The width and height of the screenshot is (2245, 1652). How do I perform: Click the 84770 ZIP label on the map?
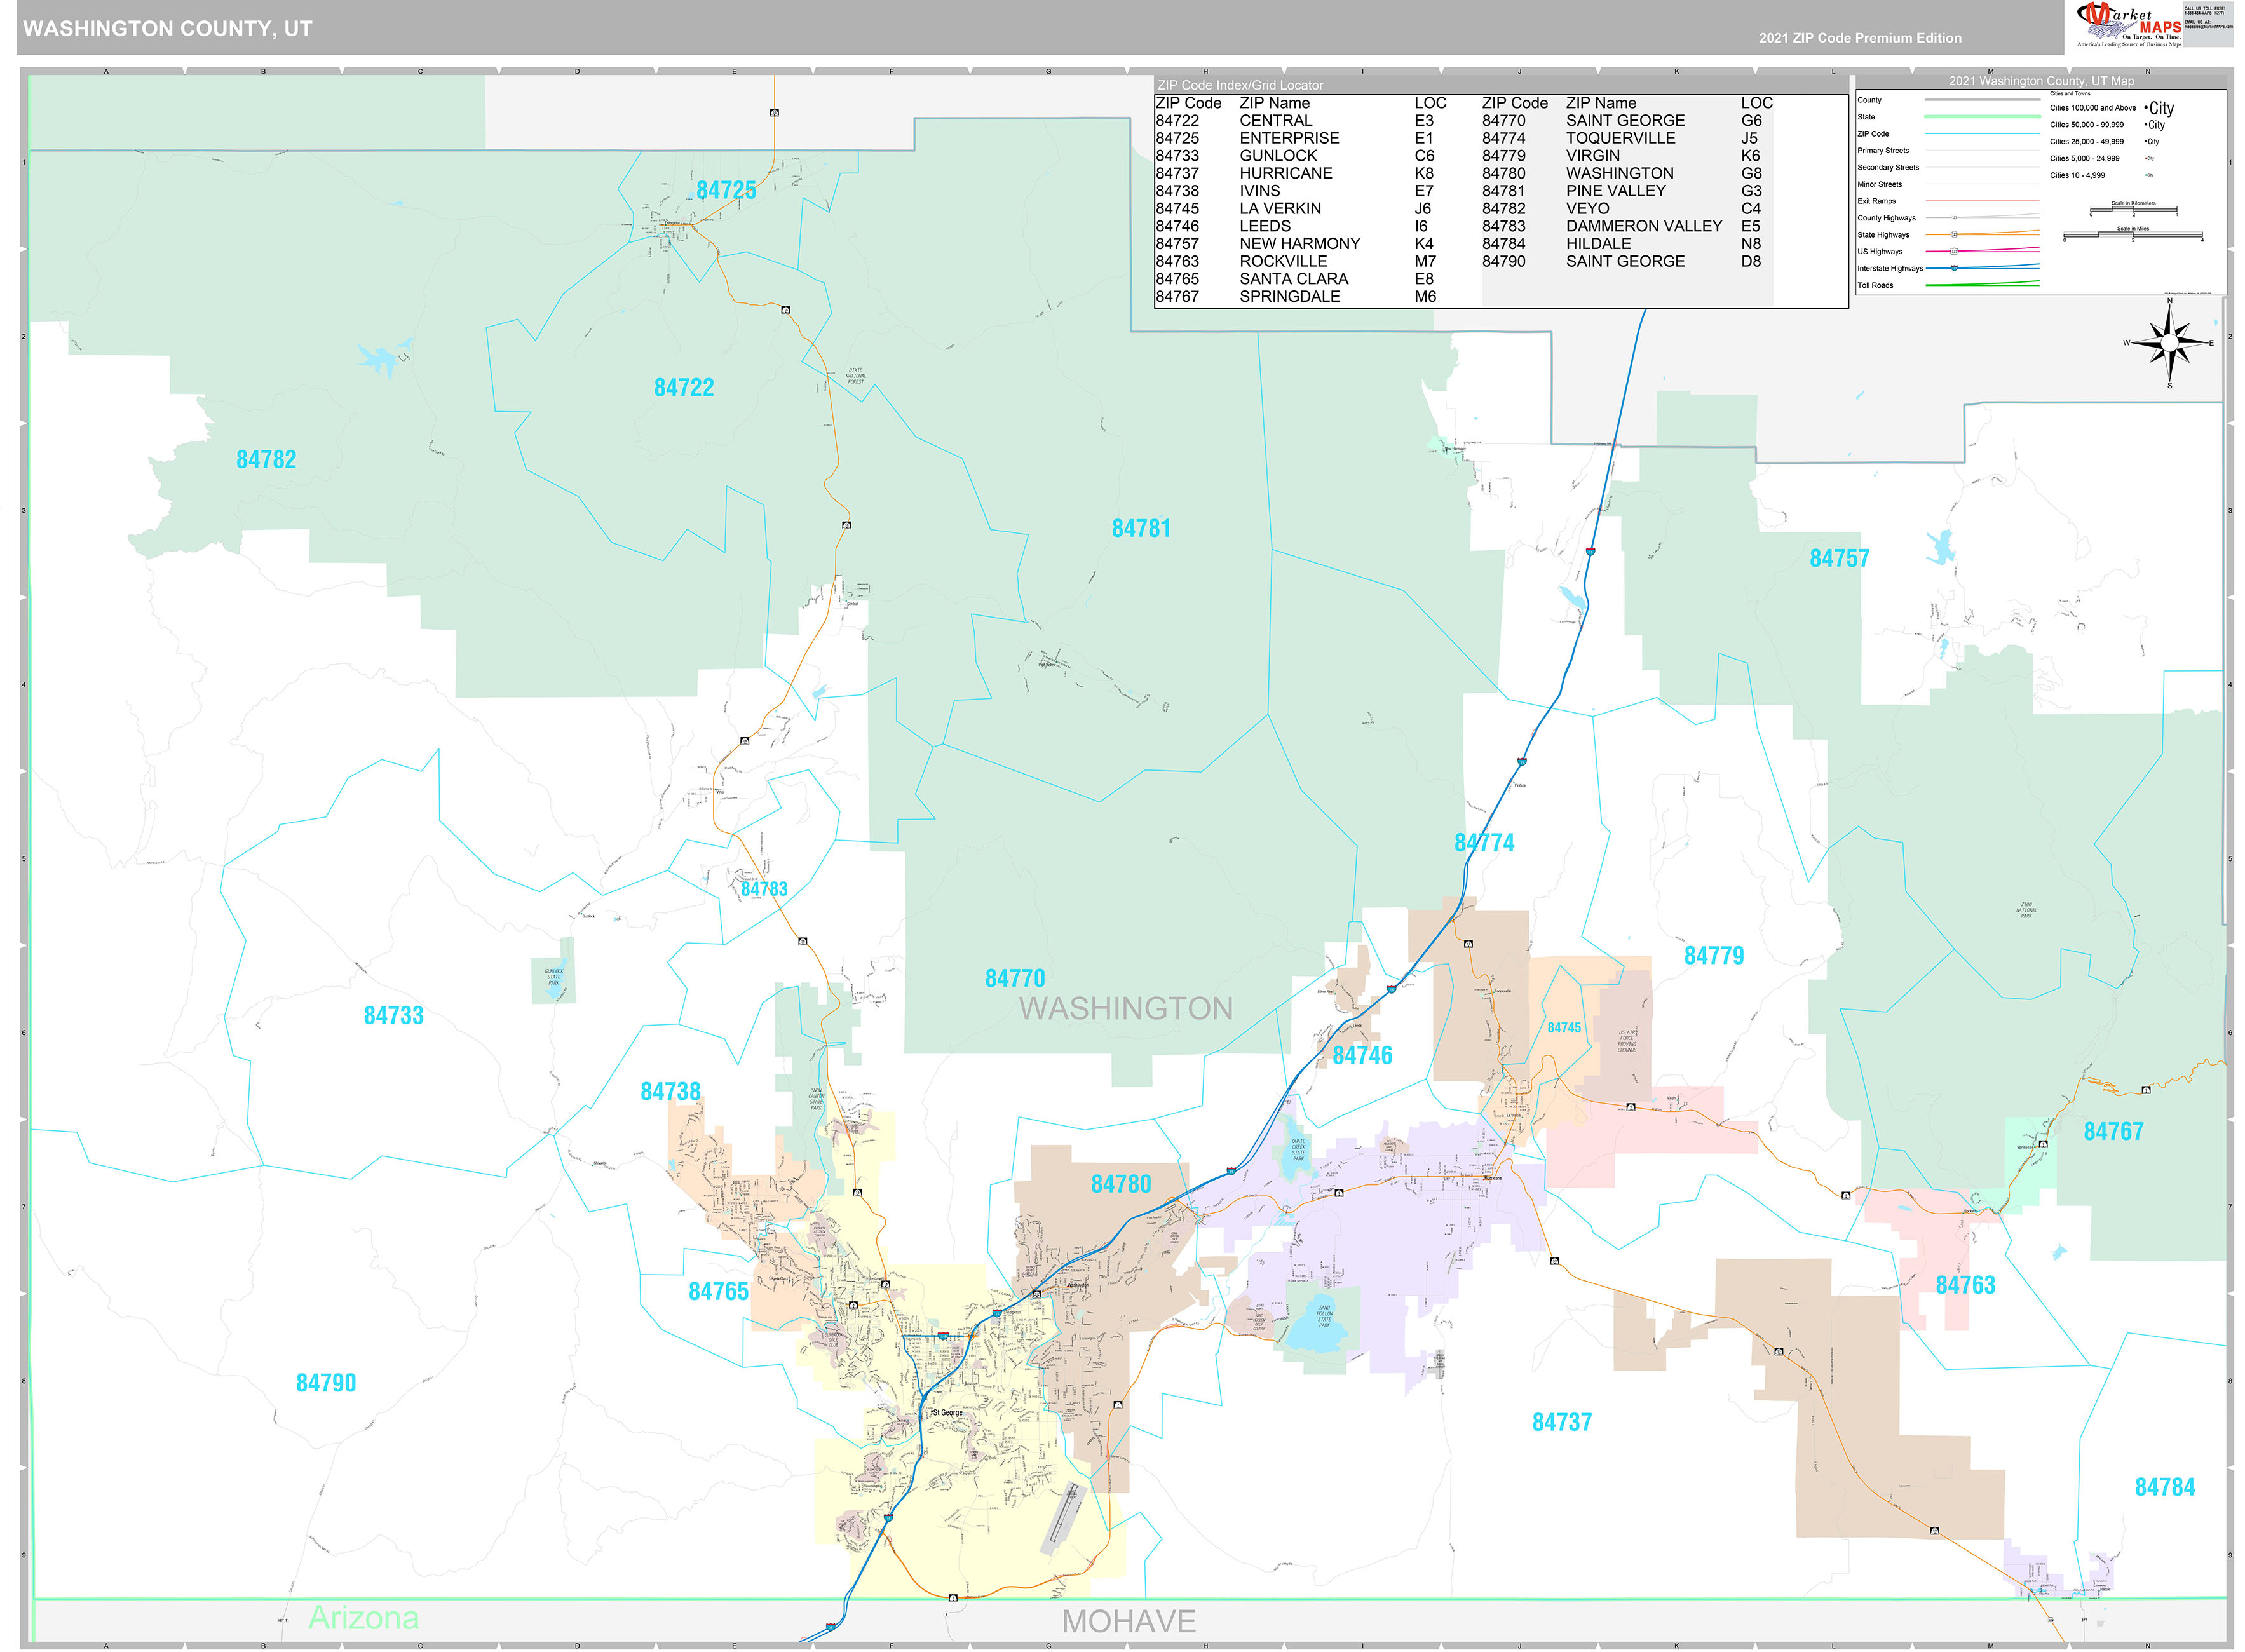pyautogui.click(x=1015, y=978)
